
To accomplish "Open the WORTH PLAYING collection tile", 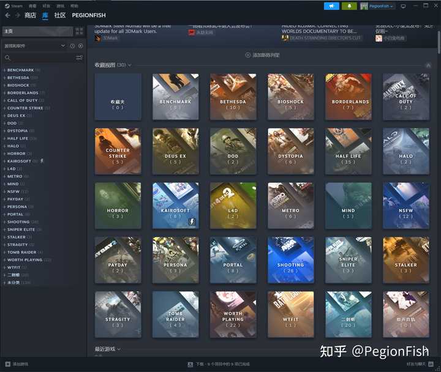I will tap(233, 314).
